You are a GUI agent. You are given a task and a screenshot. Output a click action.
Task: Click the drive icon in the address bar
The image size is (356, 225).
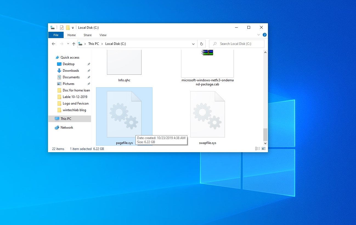[x=81, y=44]
